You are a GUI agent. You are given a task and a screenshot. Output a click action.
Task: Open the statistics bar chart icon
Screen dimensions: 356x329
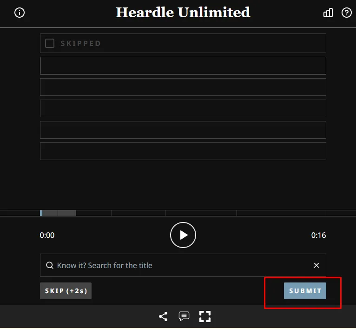pos(328,13)
